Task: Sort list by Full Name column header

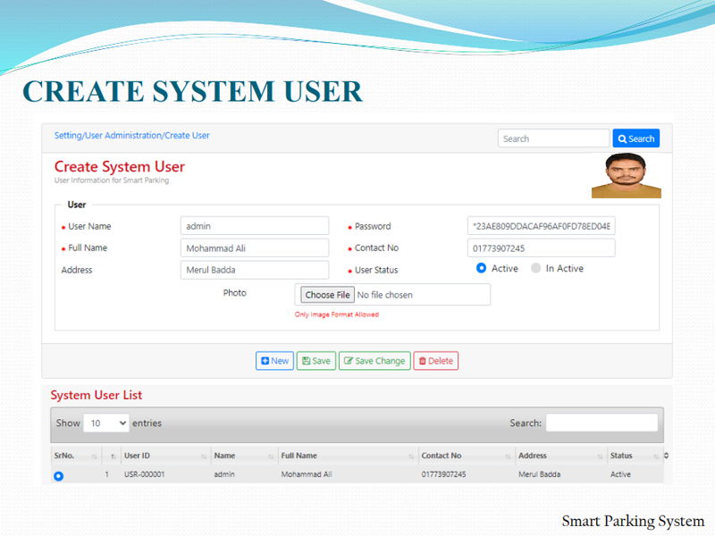Action: click(299, 456)
